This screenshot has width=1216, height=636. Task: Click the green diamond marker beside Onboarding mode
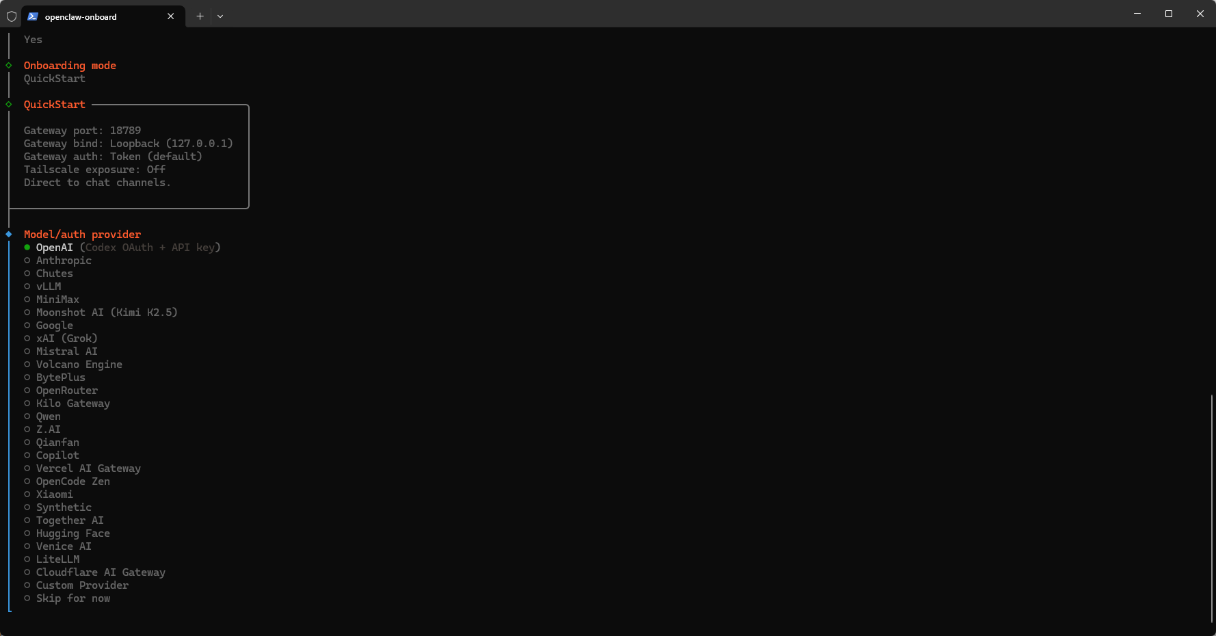pyautogui.click(x=9, y=66)
